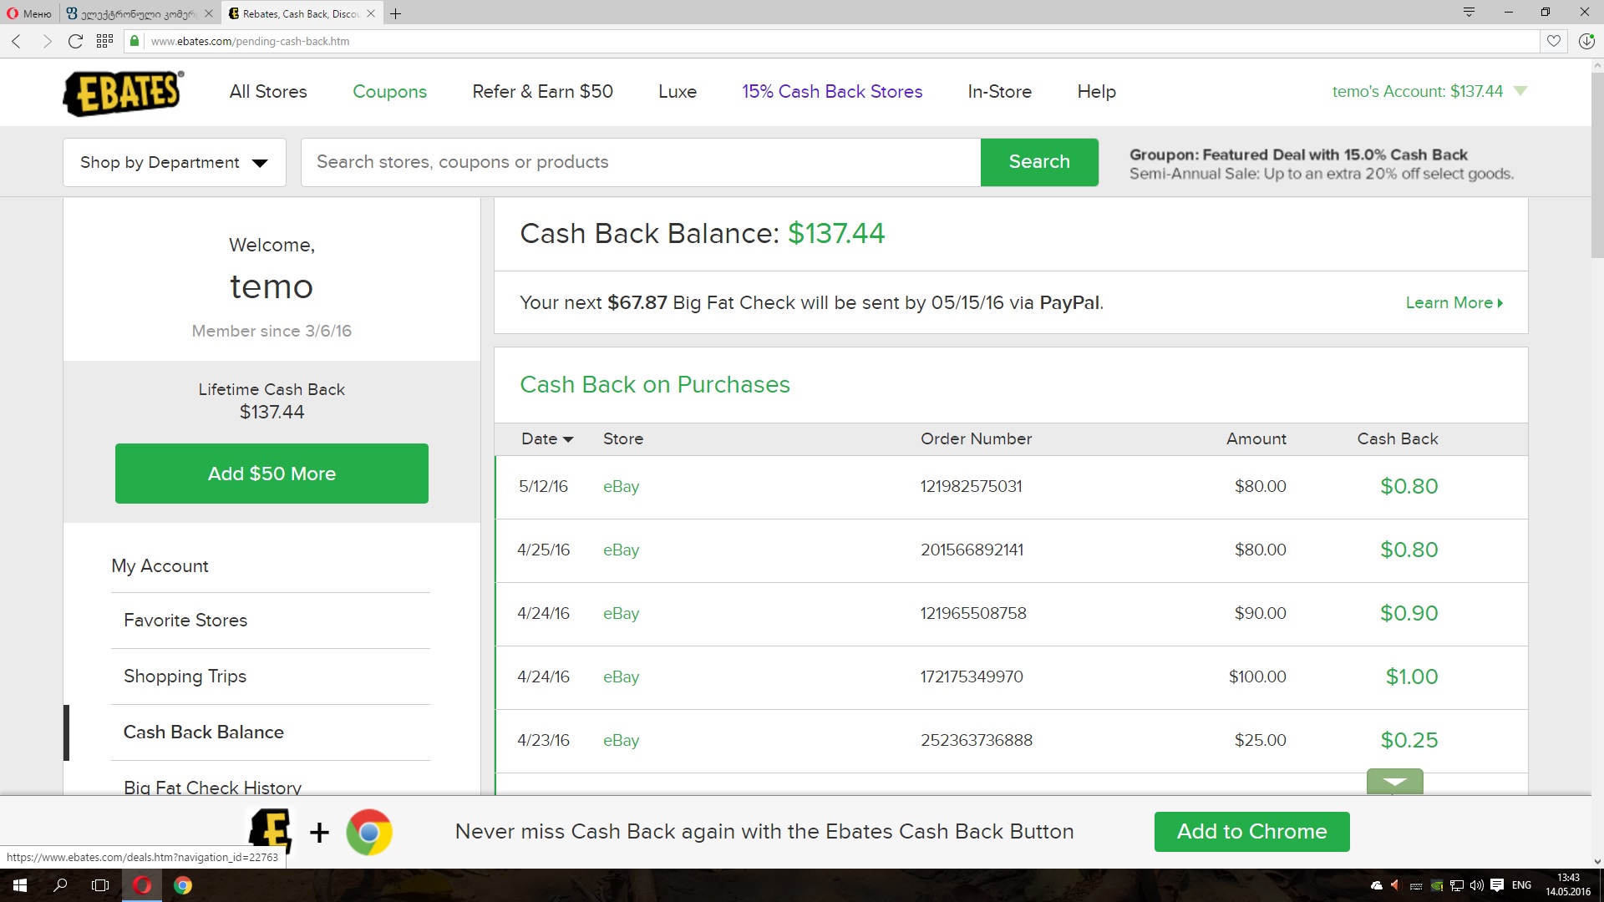Open Shopping Trips in sidebar
Screen dimensions: 1604x902
point(185,676)
